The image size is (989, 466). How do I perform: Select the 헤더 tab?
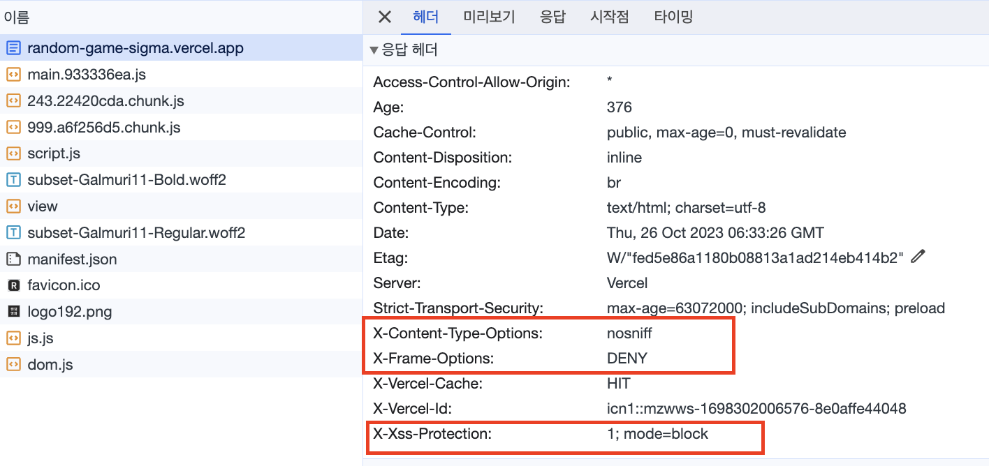click(425, 17)
